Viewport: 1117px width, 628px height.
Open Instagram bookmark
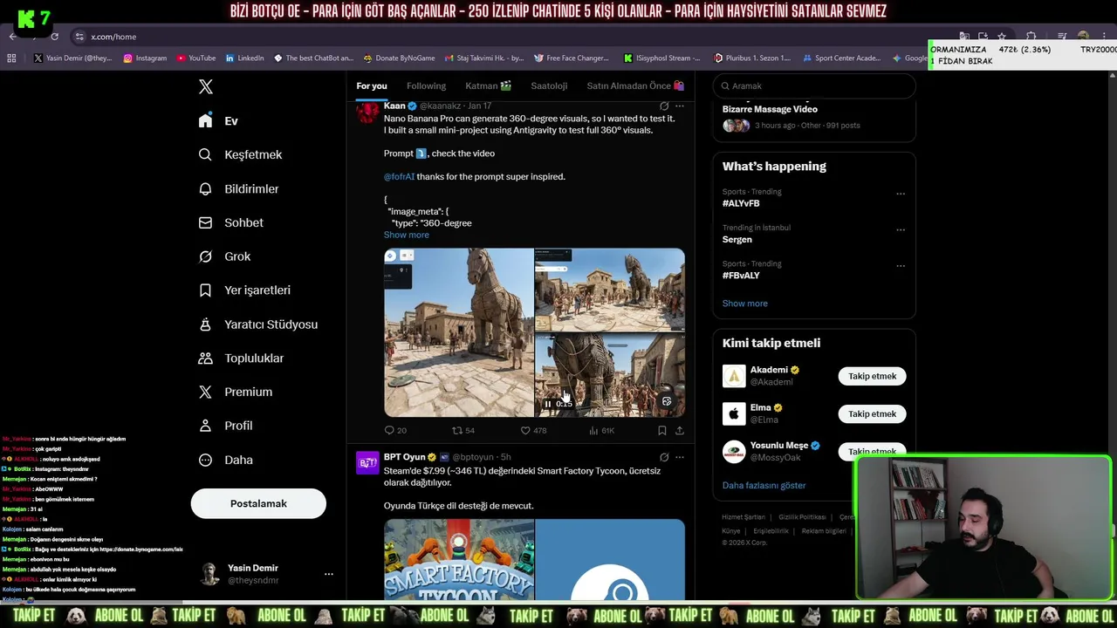145,58
